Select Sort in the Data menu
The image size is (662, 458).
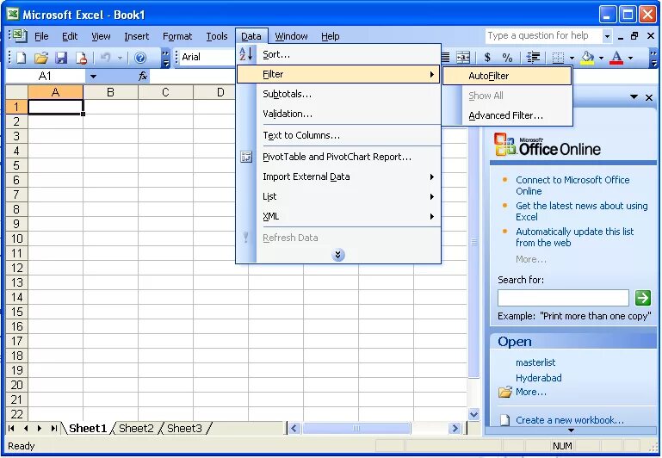[x=338, y=54]
